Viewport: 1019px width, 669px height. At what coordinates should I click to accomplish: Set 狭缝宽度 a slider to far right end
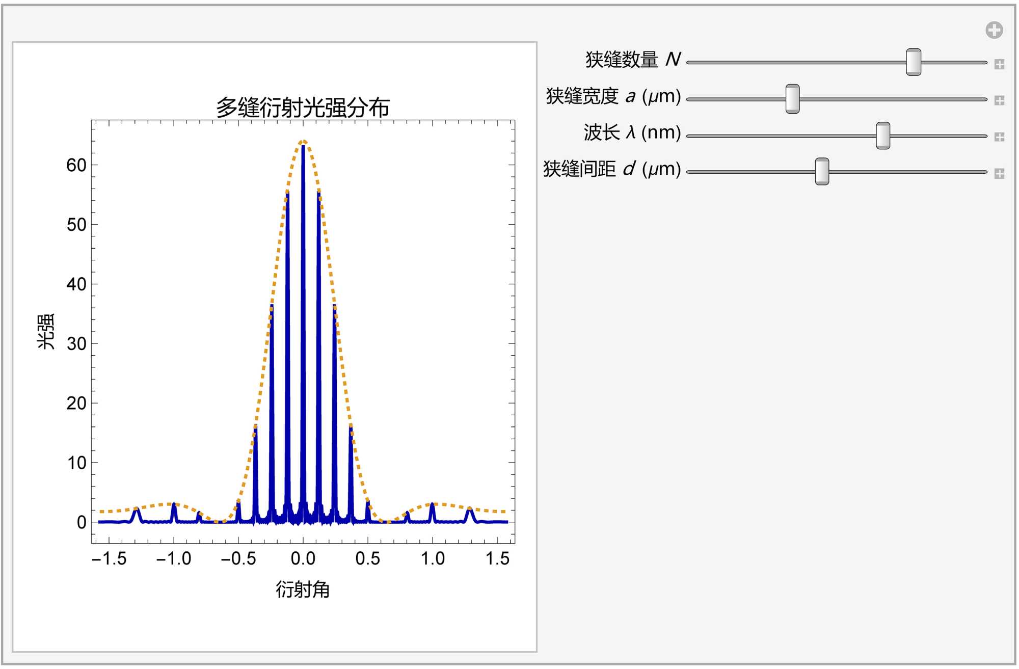click(x=985, y=99)
